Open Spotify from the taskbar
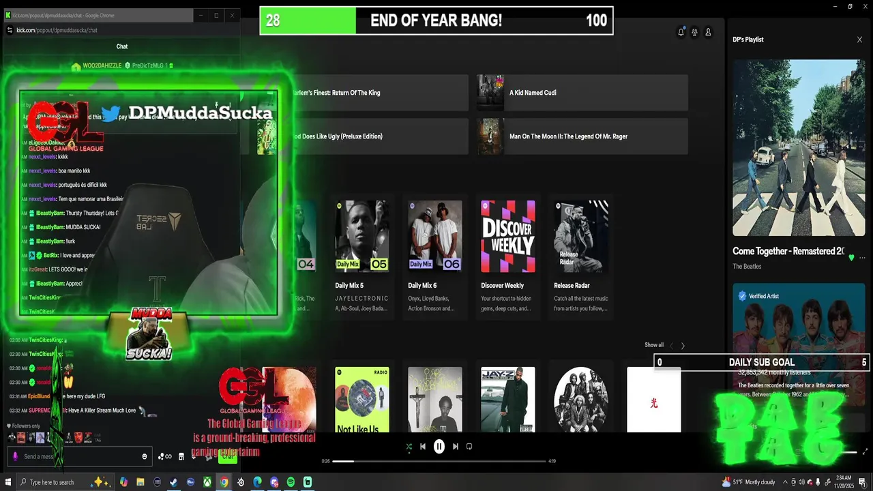This screenshot has width=873, height=491. point(291,482)
